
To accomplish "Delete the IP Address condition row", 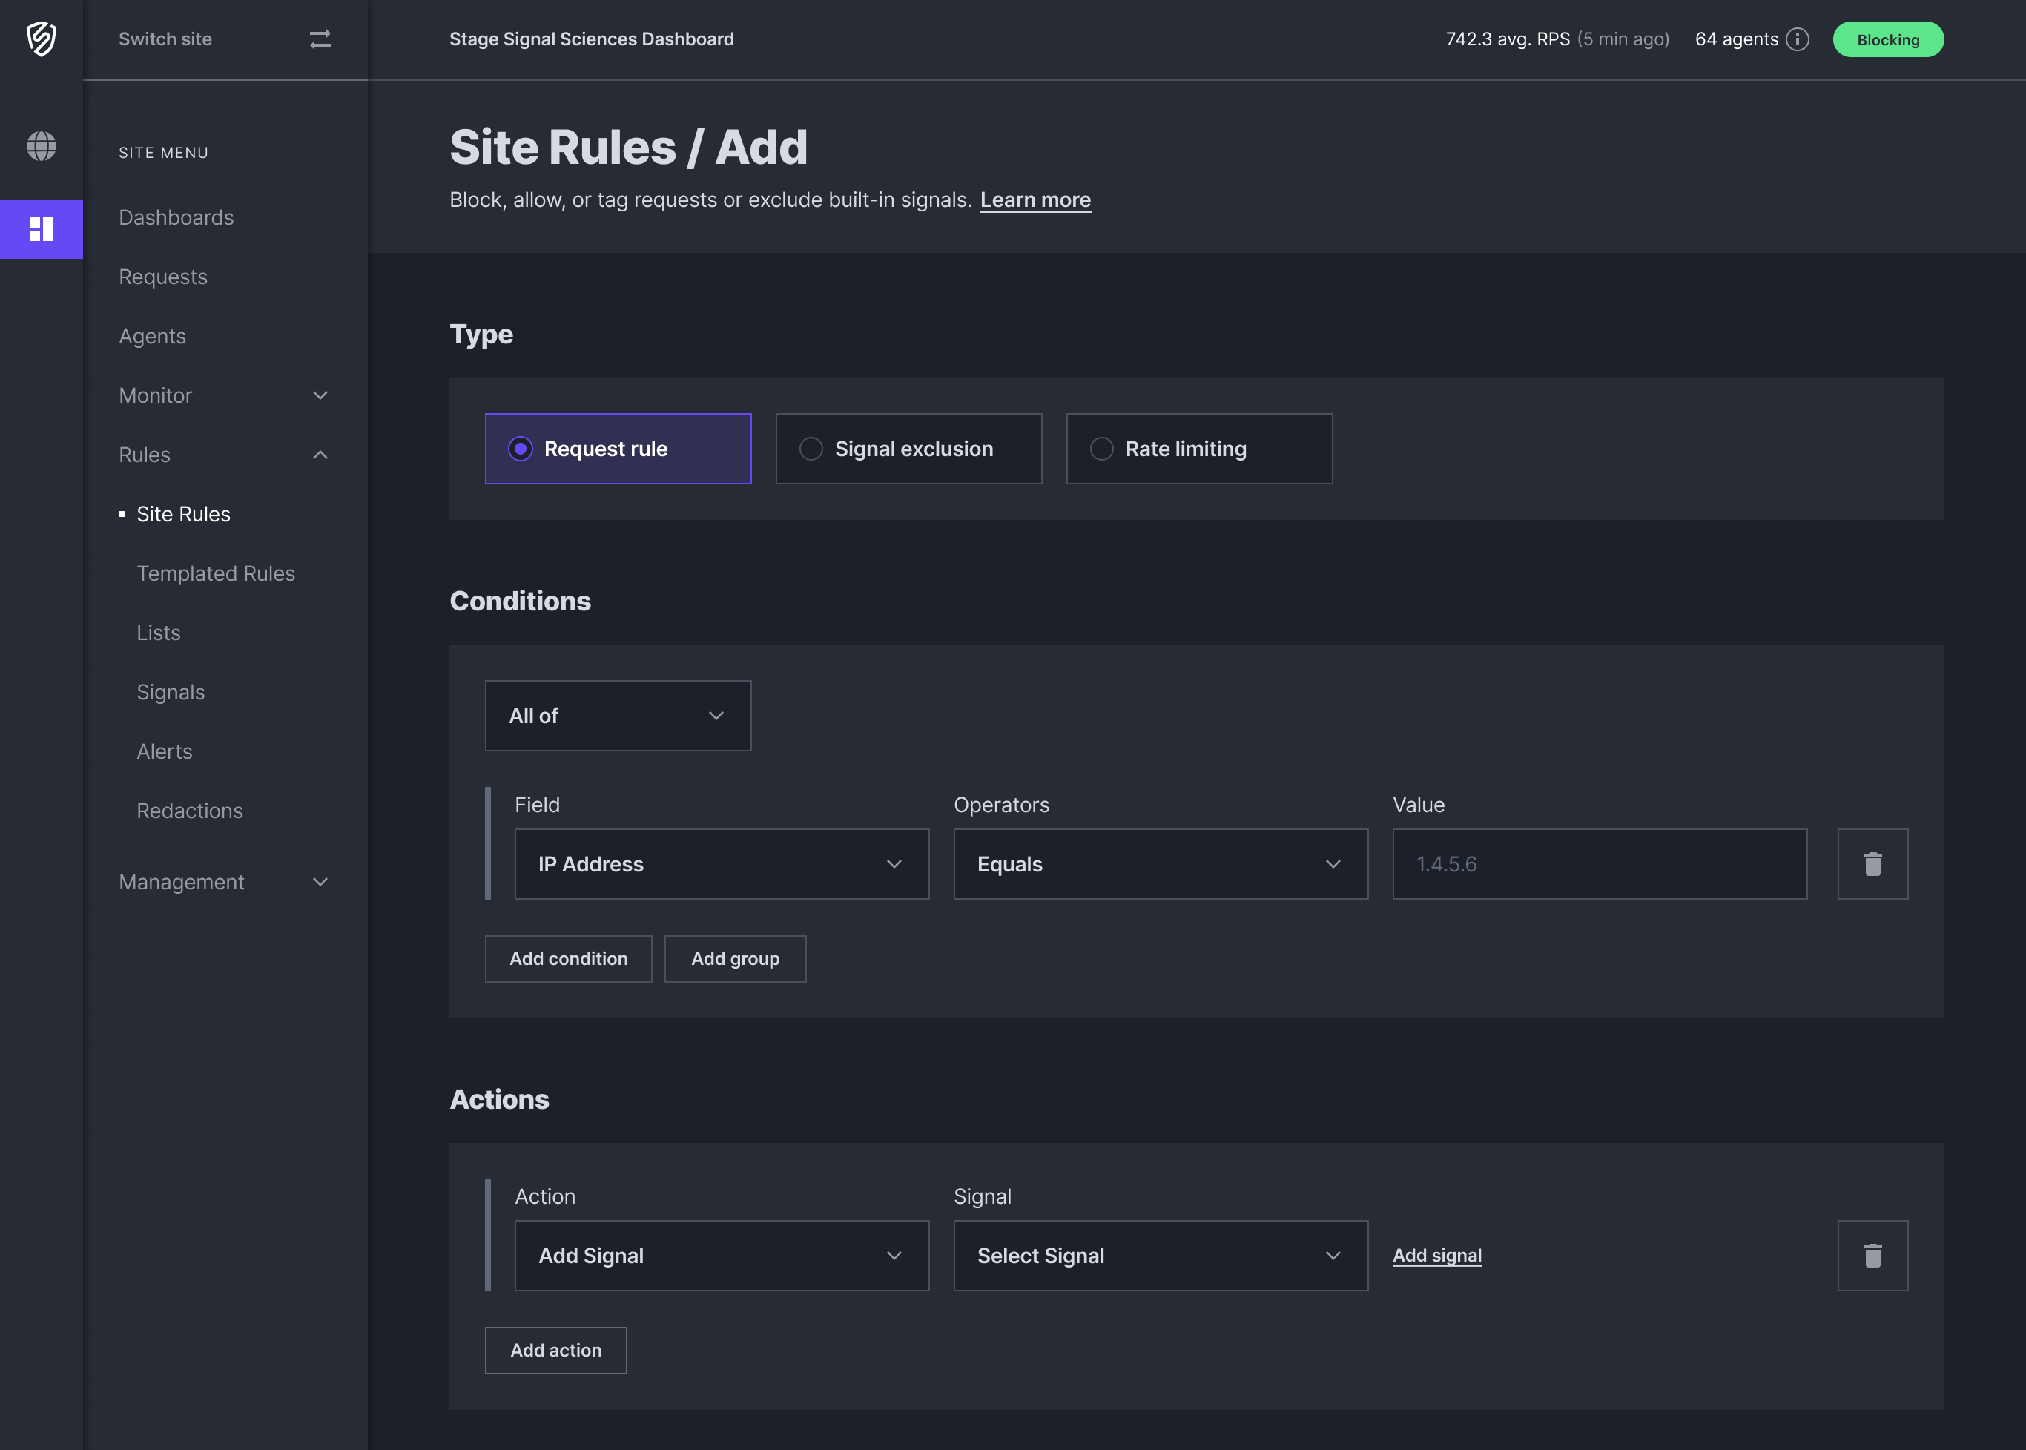I will (x=1872, y=863).
